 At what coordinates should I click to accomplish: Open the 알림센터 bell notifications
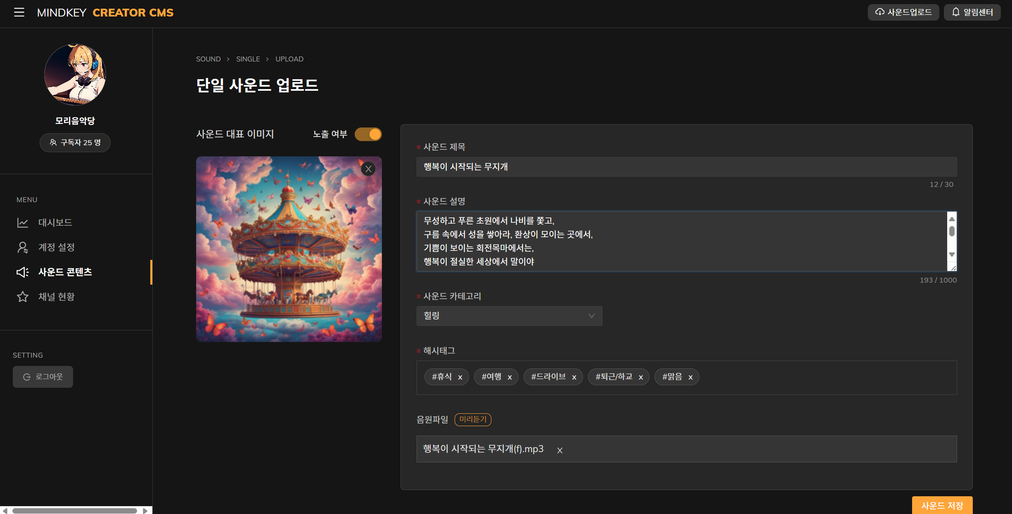tap(972, 12)
